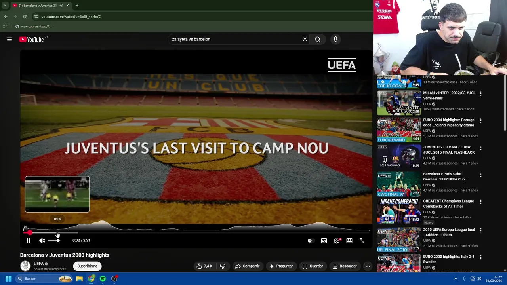This screenshot has width=507, height=285.
Task: Subscribe with the Suscribirme button
Action: 87,266
